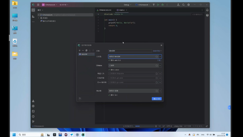Open the terminal tool window icon
Image resolution: width=243 pixels, height=137 pixels.
tap(33, 111)
